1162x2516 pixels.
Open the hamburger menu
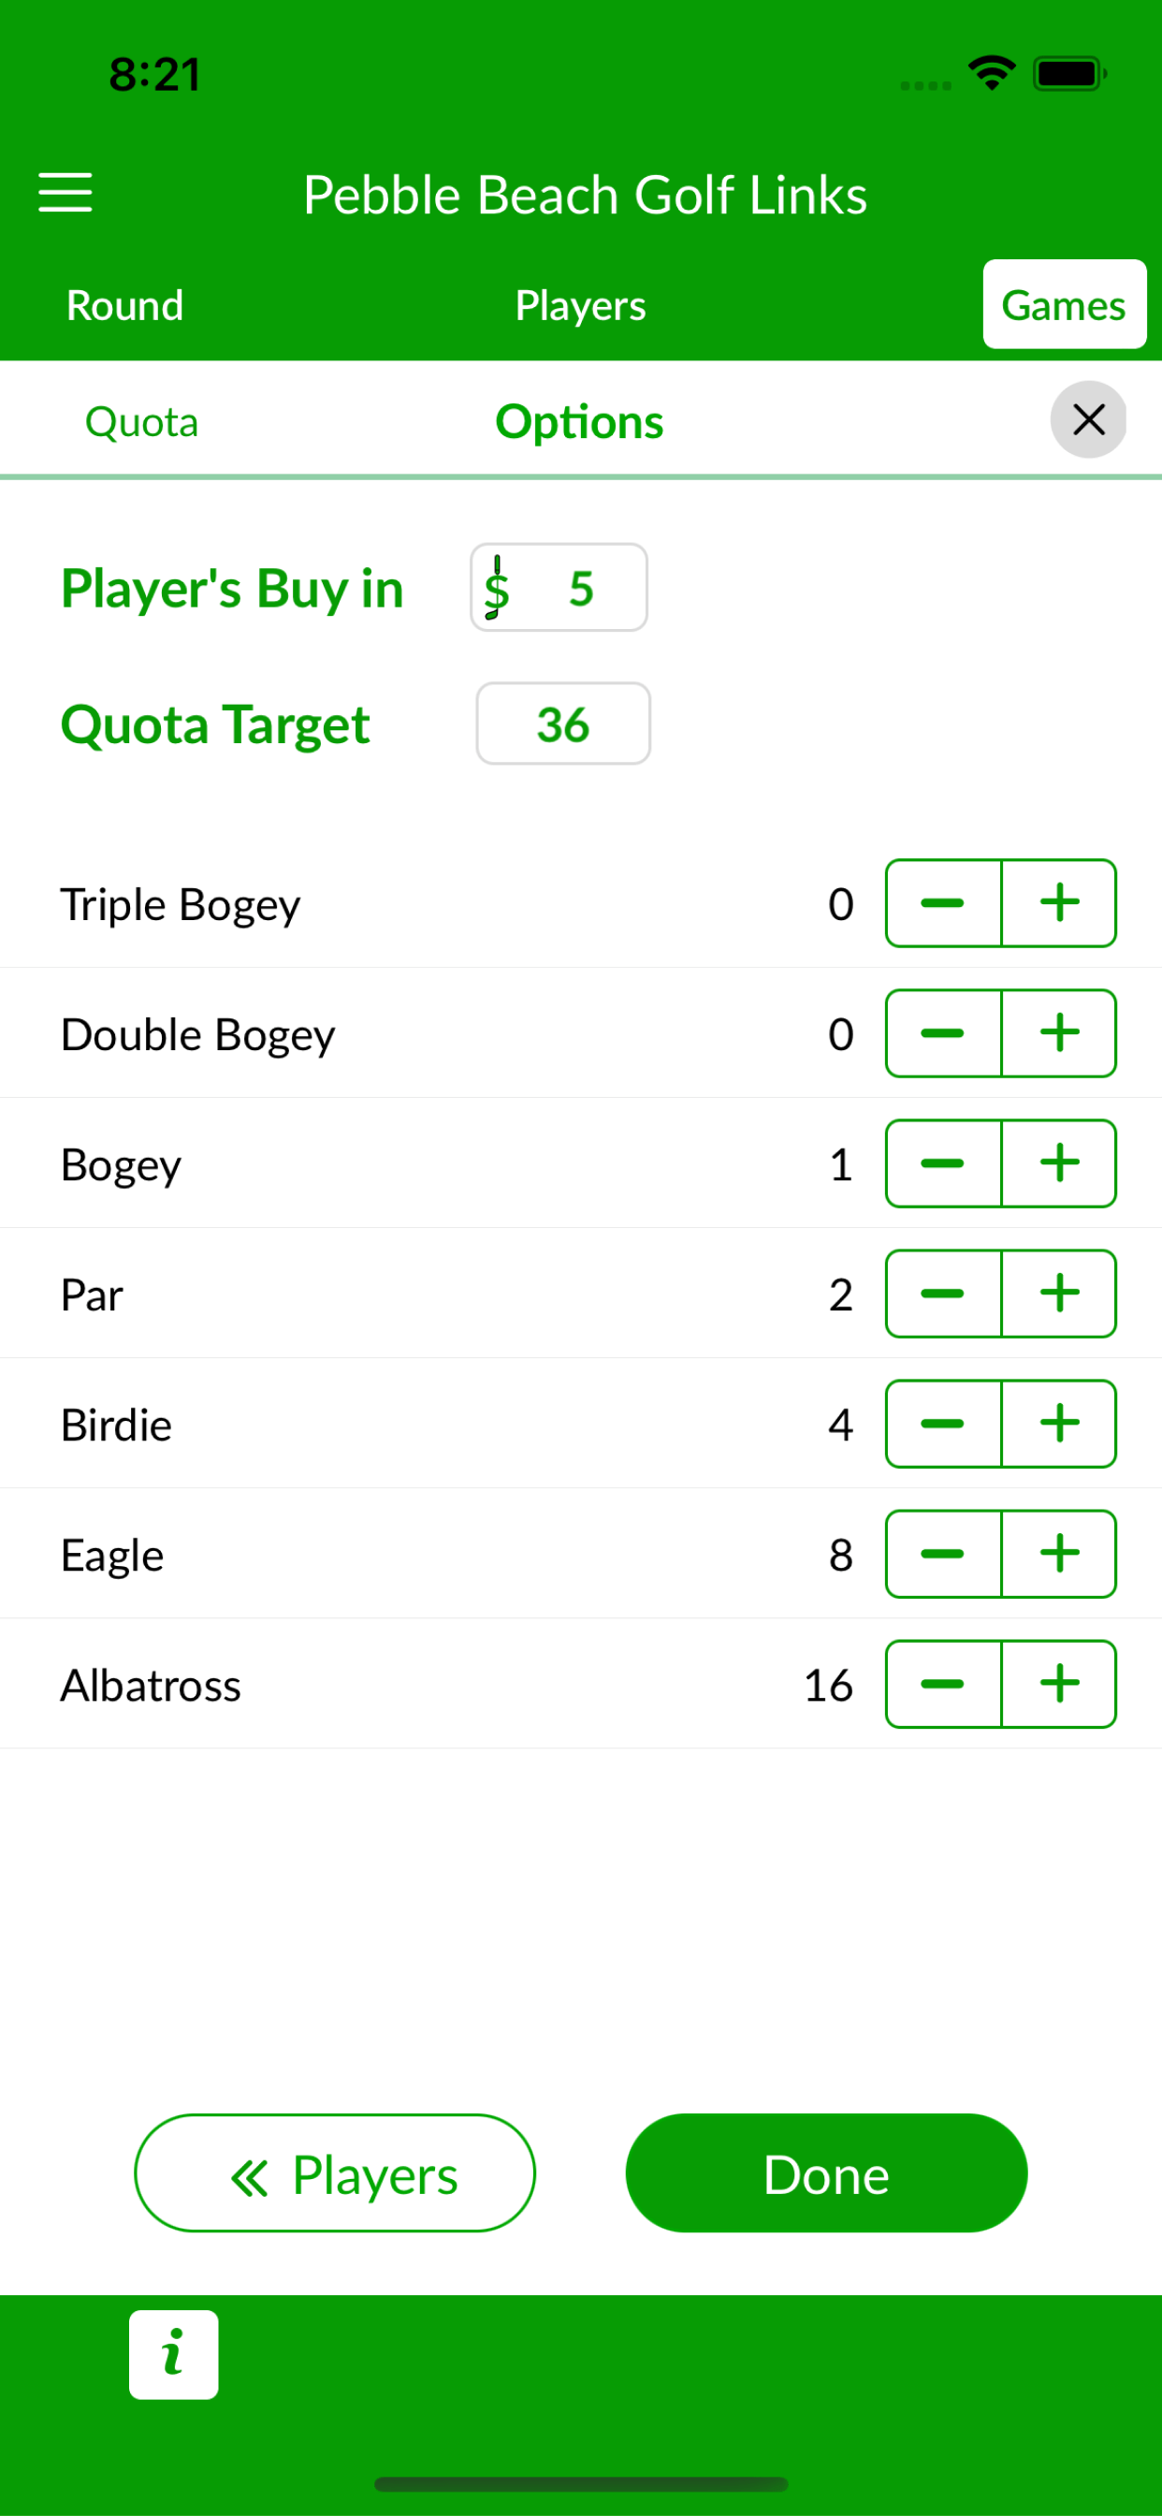point(65,193)
